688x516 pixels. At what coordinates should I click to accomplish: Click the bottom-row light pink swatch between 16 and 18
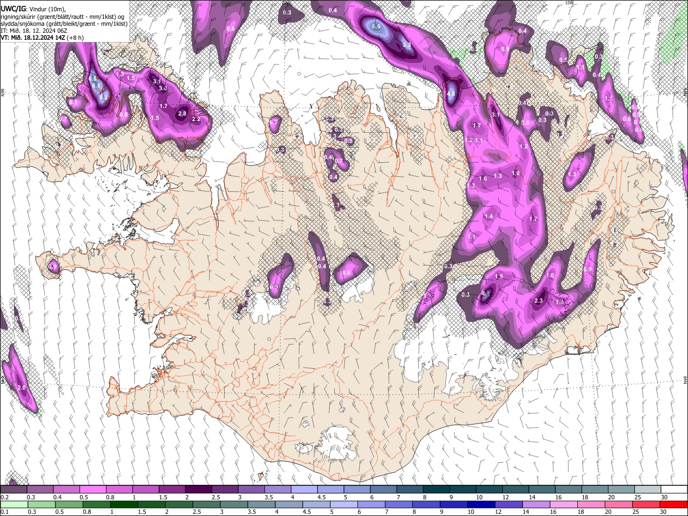tap(564, 504)
